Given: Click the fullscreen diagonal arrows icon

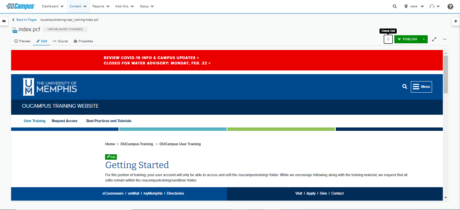Looking at the screenshot, I should (x=434, y=39).
